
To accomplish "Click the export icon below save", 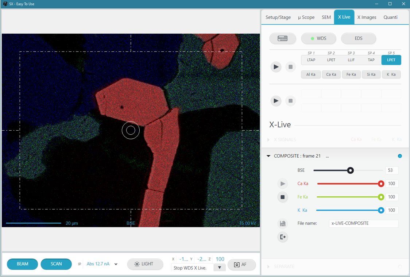I will 282,237.
